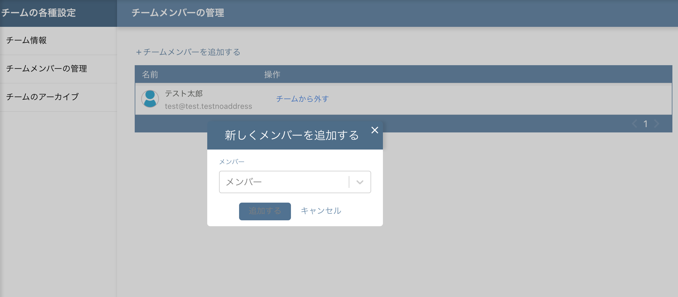Screen dimensions: 678x297
Task: Click the close (×) icon on the dialog
Action: click(x=375, y=130)
